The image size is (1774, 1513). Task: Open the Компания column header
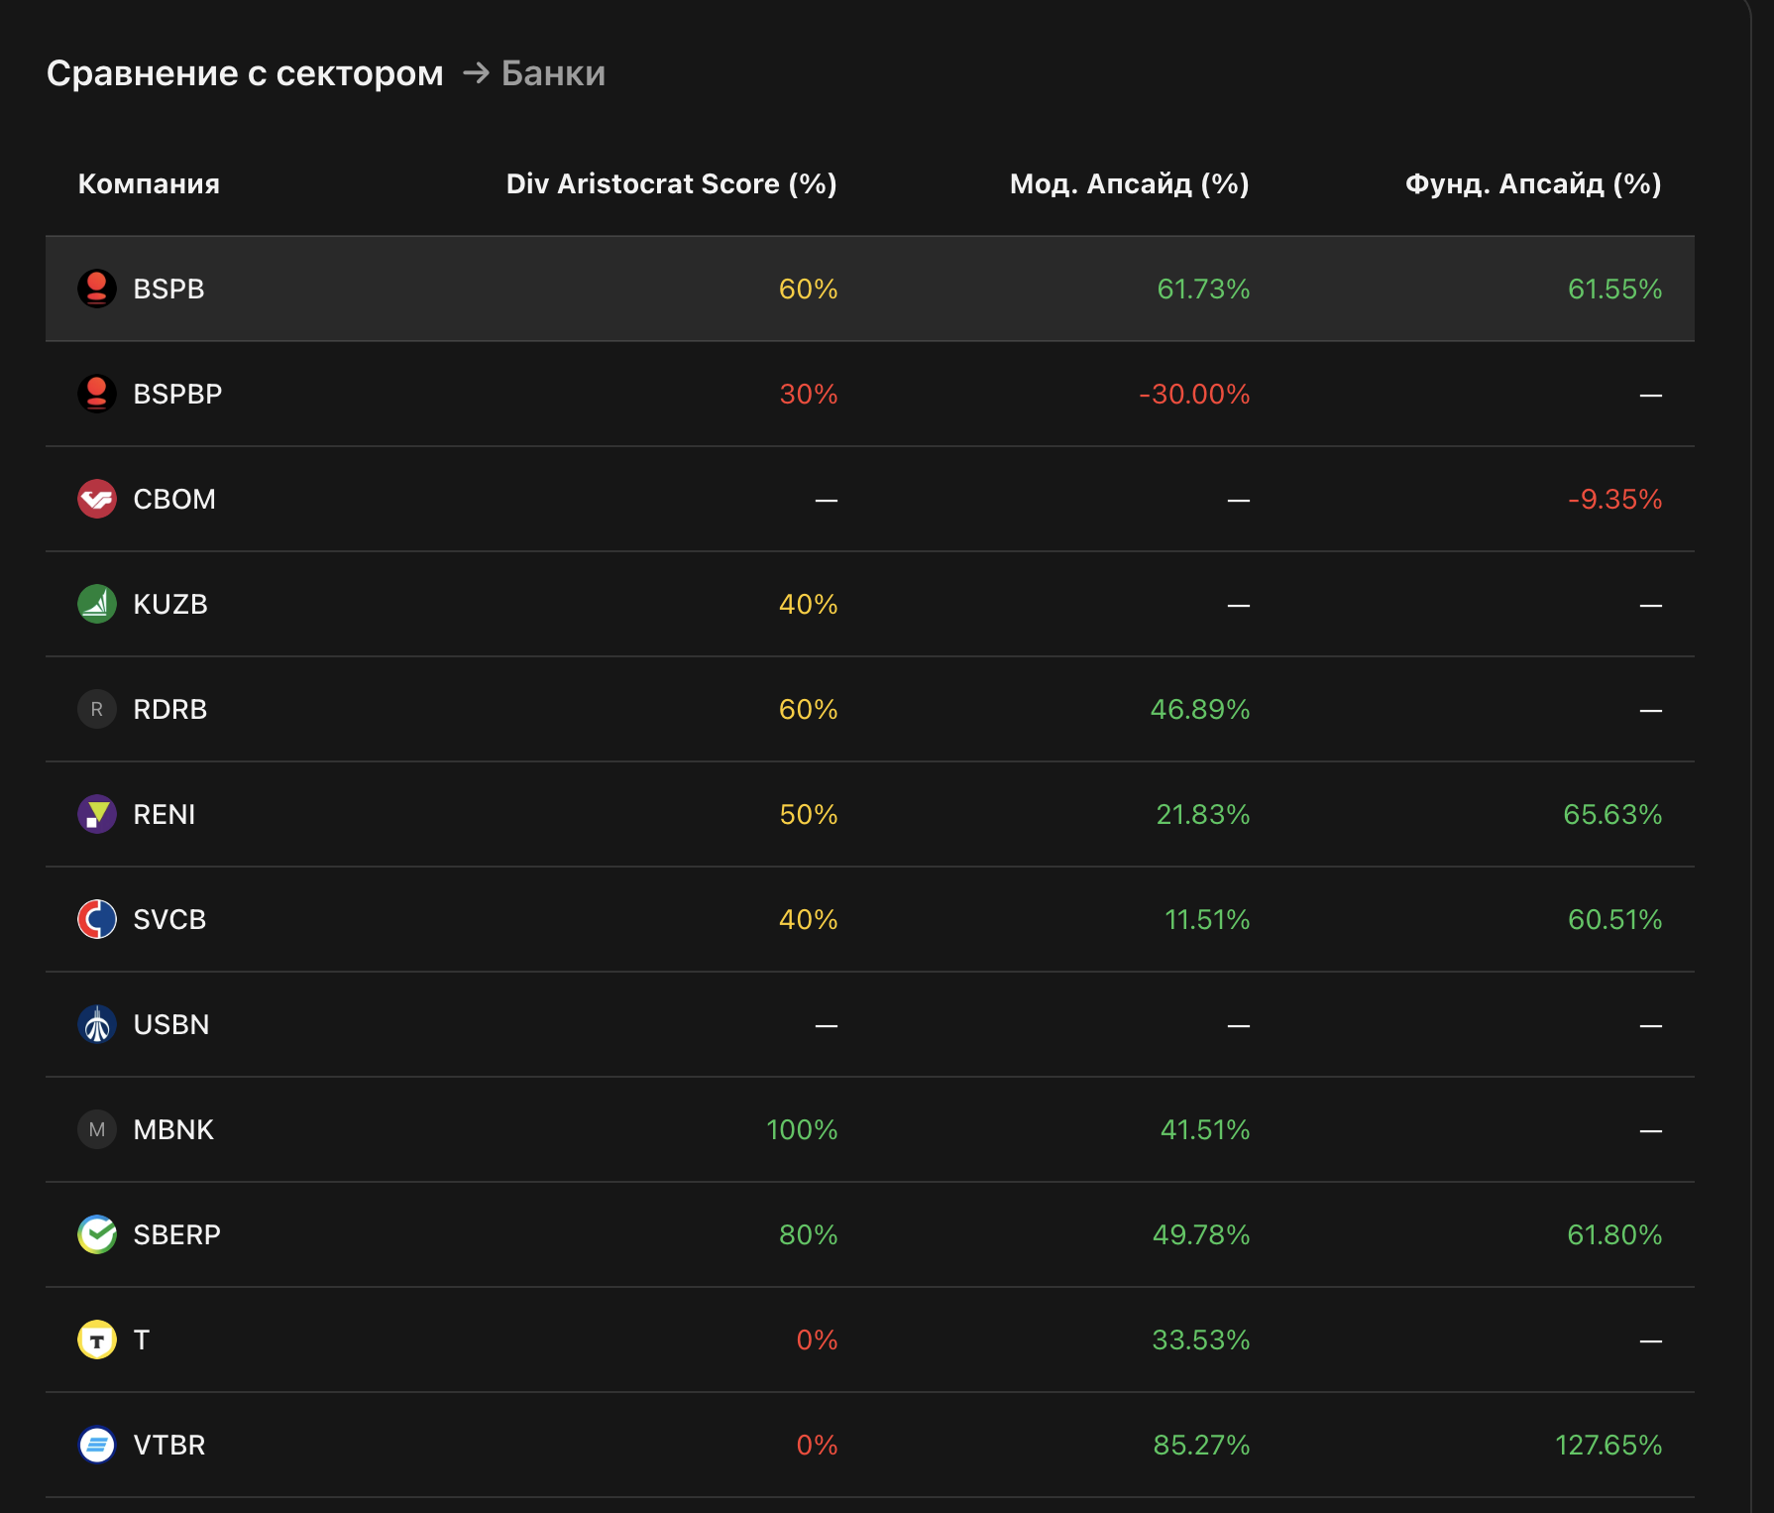[149, 183]
